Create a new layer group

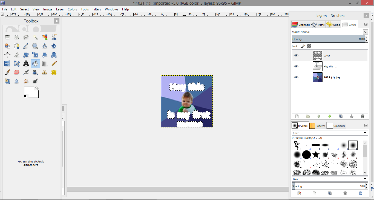pyautogui.click(x=308, y=116)
